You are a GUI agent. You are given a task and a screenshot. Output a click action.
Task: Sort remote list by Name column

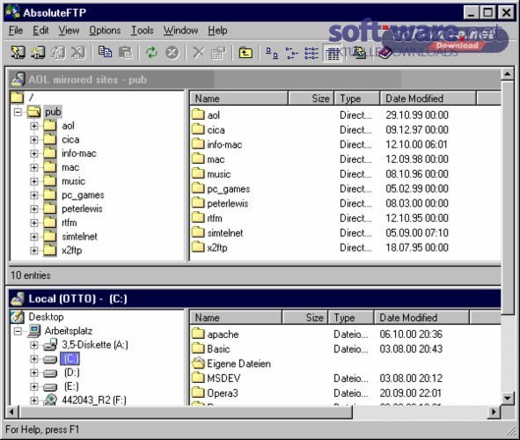tap(238, 99)
